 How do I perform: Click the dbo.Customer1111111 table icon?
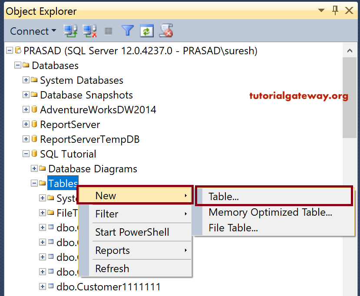pyautogui.click(x=51, y=286)
